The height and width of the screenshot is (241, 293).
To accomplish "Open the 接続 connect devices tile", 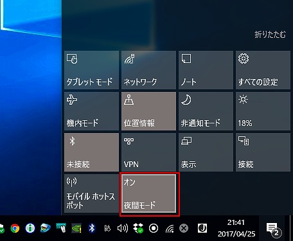I will pyautogui.click(x=263, y=152).
